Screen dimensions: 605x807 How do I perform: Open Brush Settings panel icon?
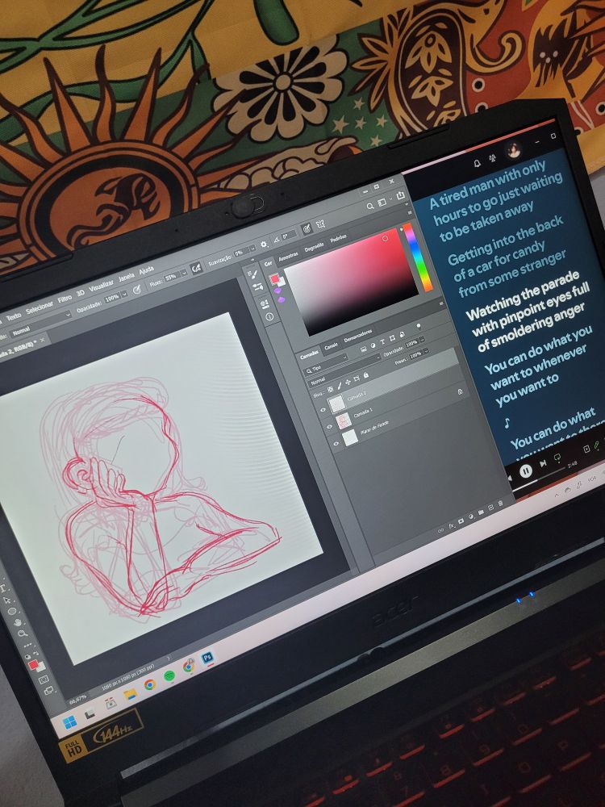pyautogui.click(x=252, y=274)
